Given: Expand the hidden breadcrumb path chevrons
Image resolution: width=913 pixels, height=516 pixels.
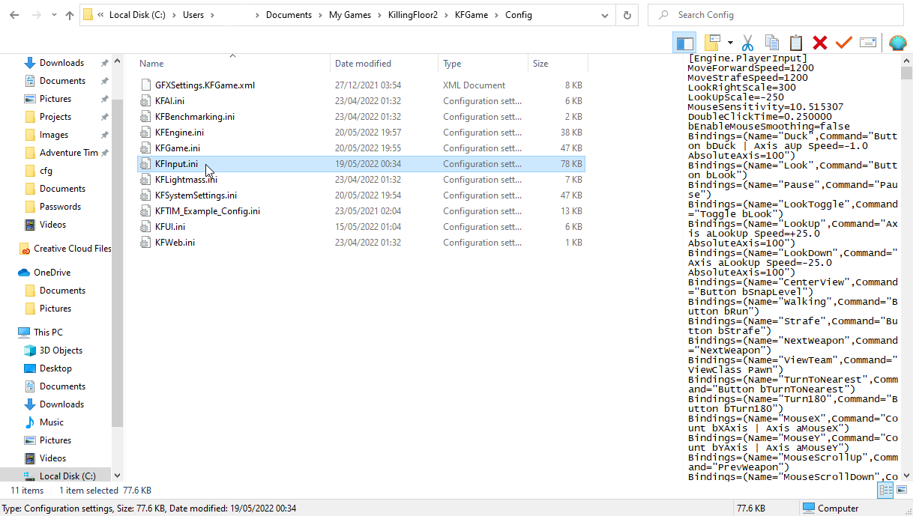Looking at the screenshot, I should click(100, 15).
